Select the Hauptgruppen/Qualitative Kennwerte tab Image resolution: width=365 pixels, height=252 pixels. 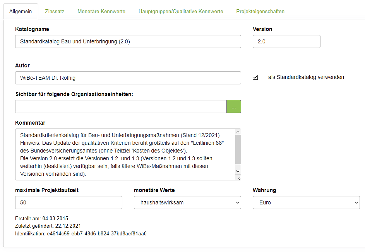[181, 11]
